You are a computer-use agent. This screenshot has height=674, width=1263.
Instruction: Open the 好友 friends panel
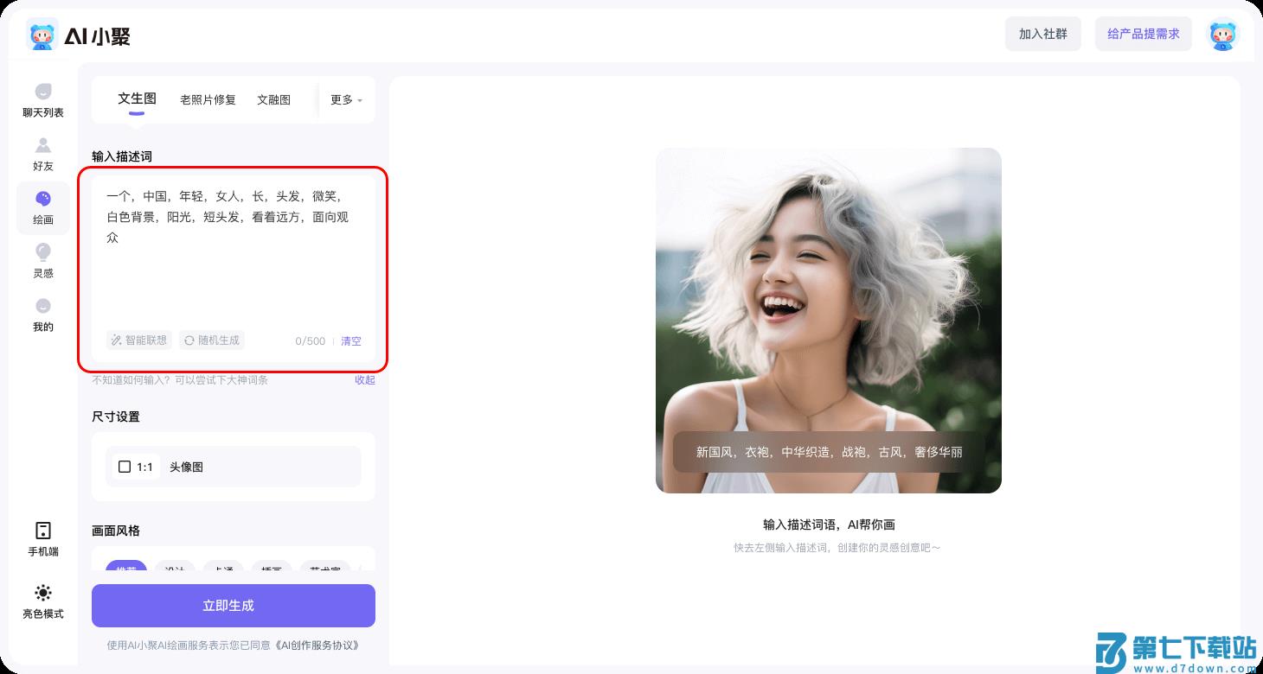[x=42, y=154]
